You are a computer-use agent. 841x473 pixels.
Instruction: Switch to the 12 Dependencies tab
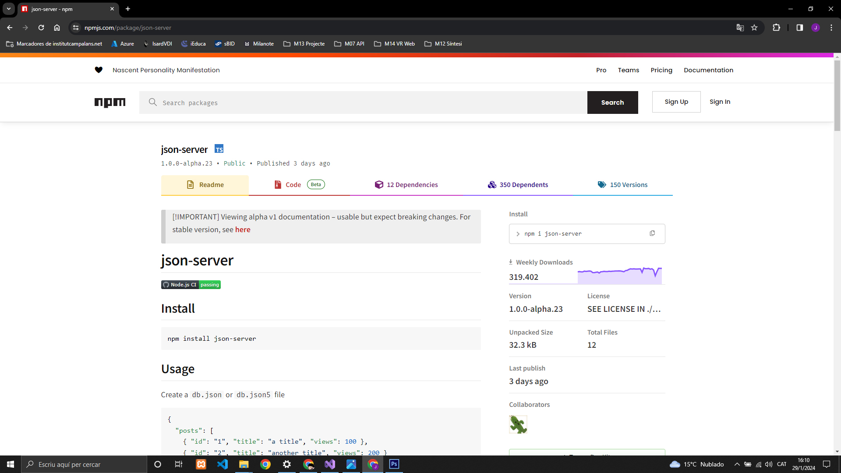point(406,185)
